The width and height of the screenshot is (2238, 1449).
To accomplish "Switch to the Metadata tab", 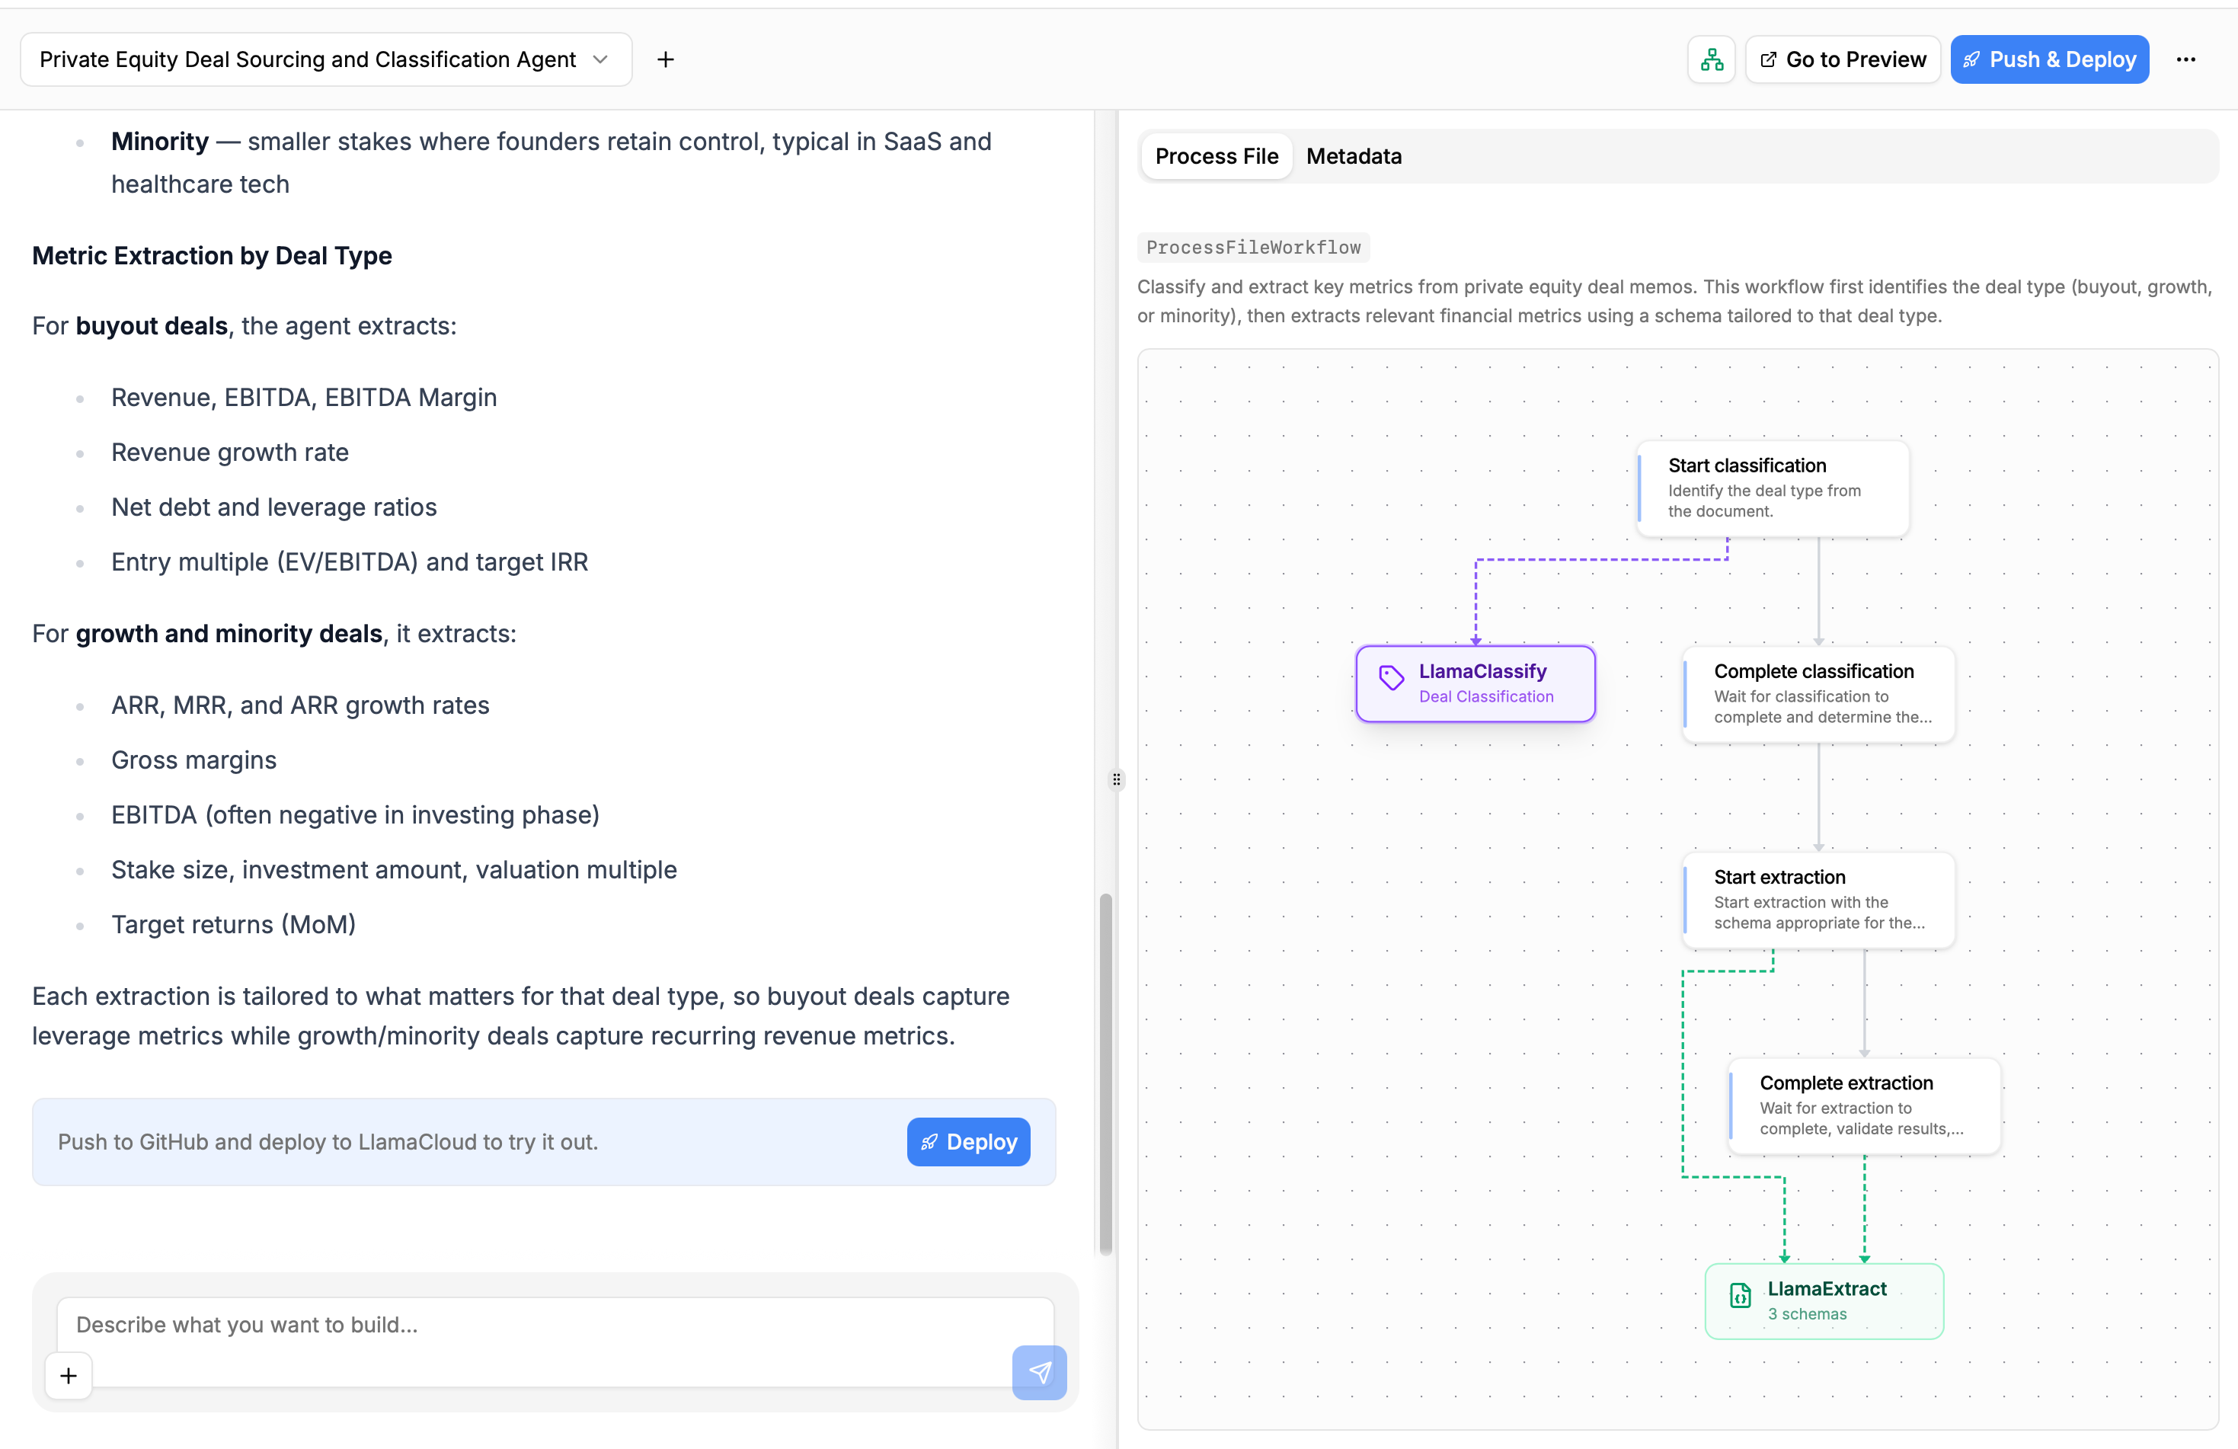I will (x=1353, y=156).
